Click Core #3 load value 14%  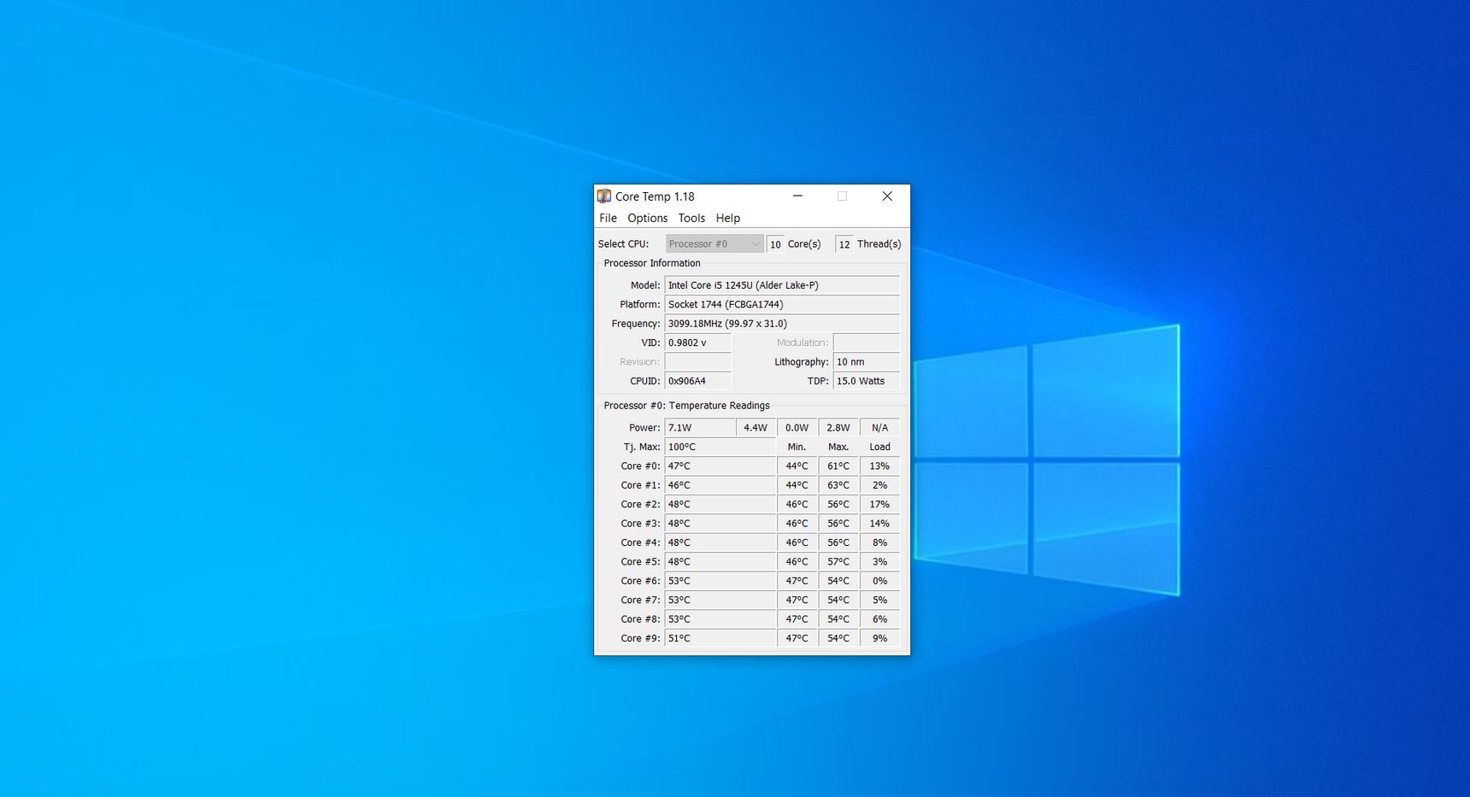point(879,524)
